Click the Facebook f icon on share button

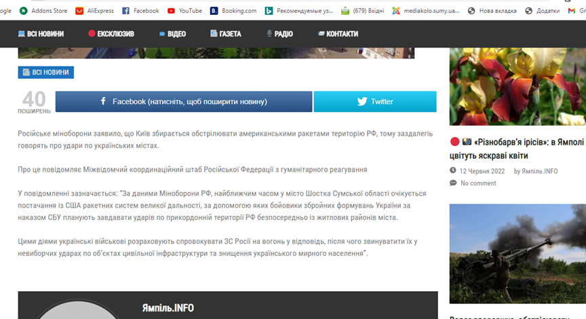(x=104, y=101)
